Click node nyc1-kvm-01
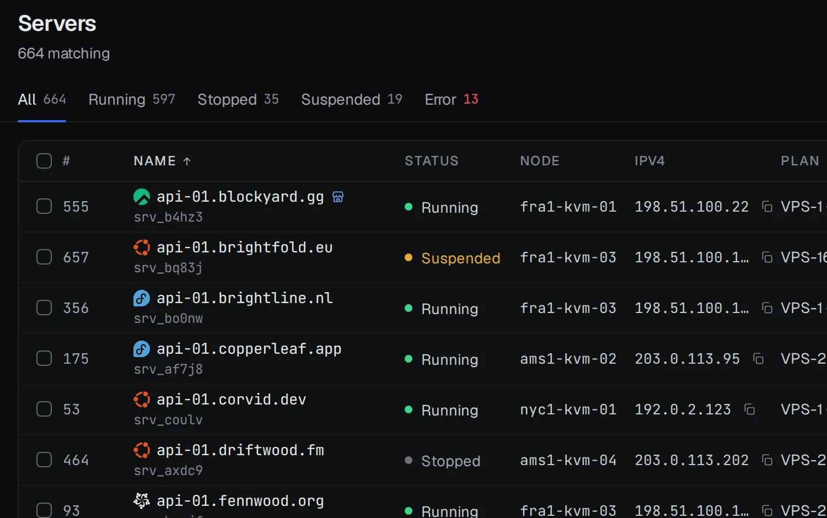 [568, 409]
